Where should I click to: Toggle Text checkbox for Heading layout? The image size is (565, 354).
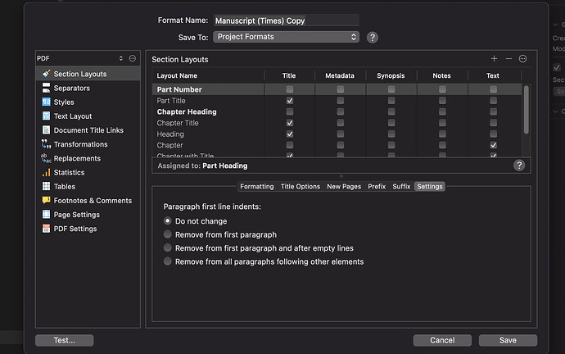tap(493, 134)
